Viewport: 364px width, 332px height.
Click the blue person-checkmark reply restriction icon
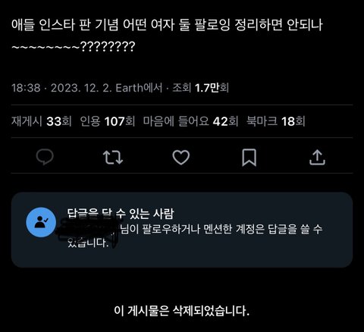pos(41,222)
